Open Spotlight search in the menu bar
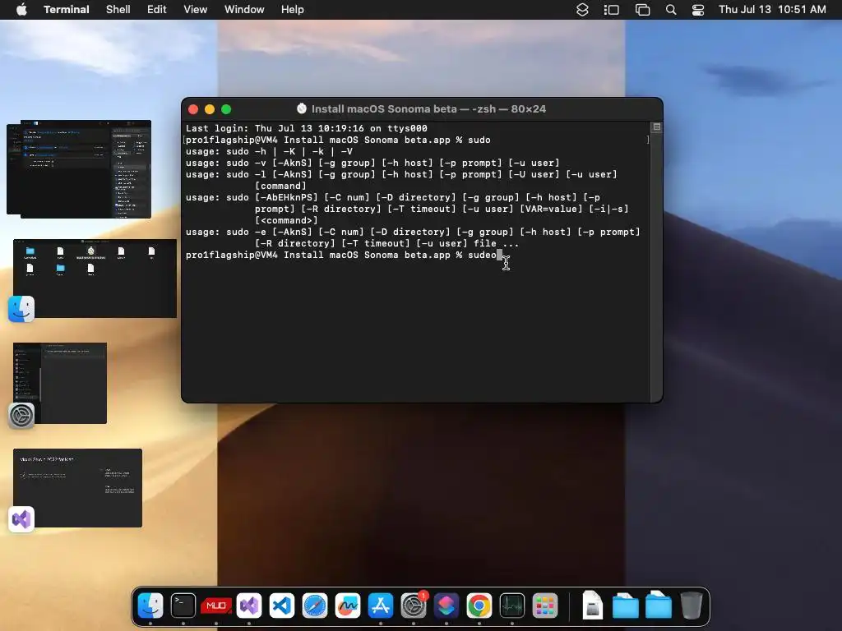 point(671,10)
